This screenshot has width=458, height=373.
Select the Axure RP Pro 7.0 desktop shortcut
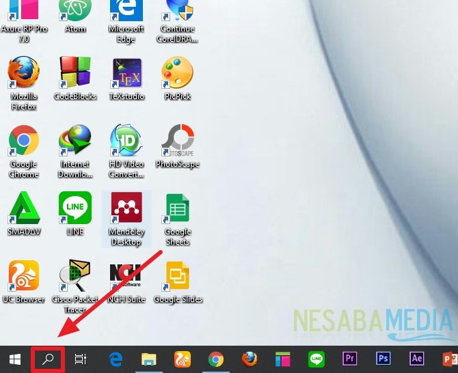24,20
